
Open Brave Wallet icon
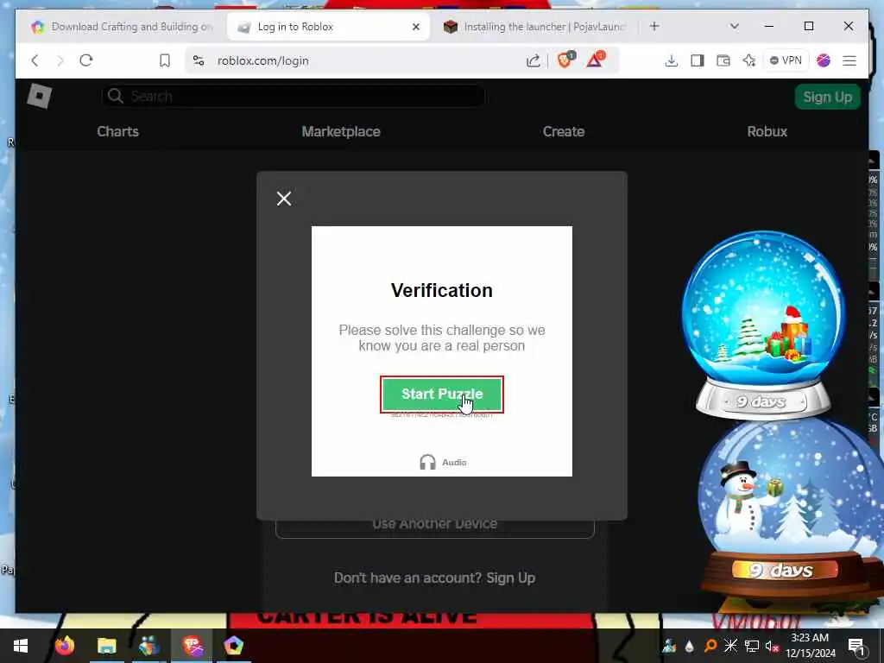[x=723, y=60]
